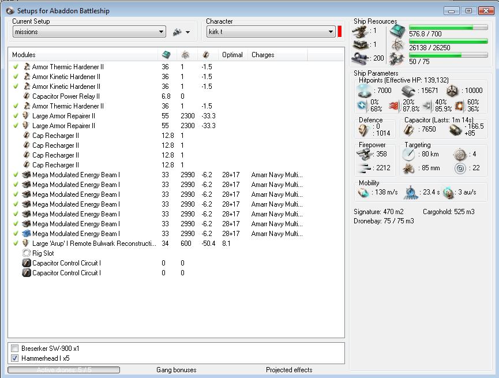499x378 pixels.
Task: Minimize the Setups for Abaddon Battleship window
Action: click(x=452, y=11)
